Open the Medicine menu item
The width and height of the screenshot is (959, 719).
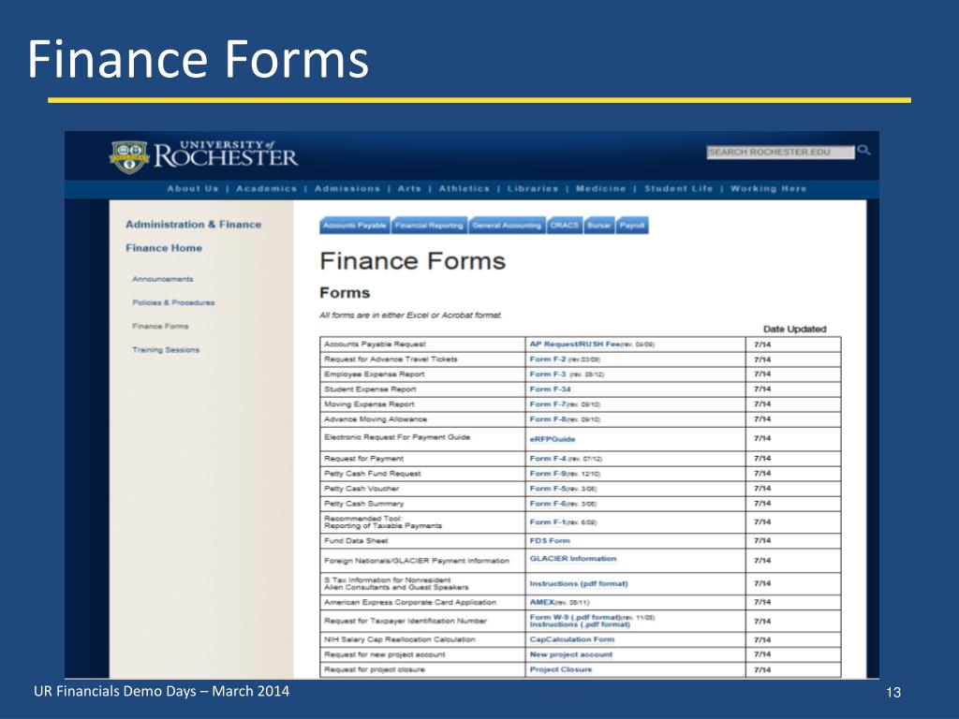[601, 189]
